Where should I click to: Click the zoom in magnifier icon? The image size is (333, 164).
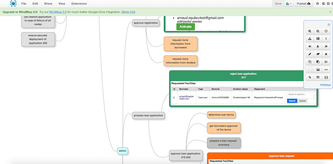tap(310, 31)
